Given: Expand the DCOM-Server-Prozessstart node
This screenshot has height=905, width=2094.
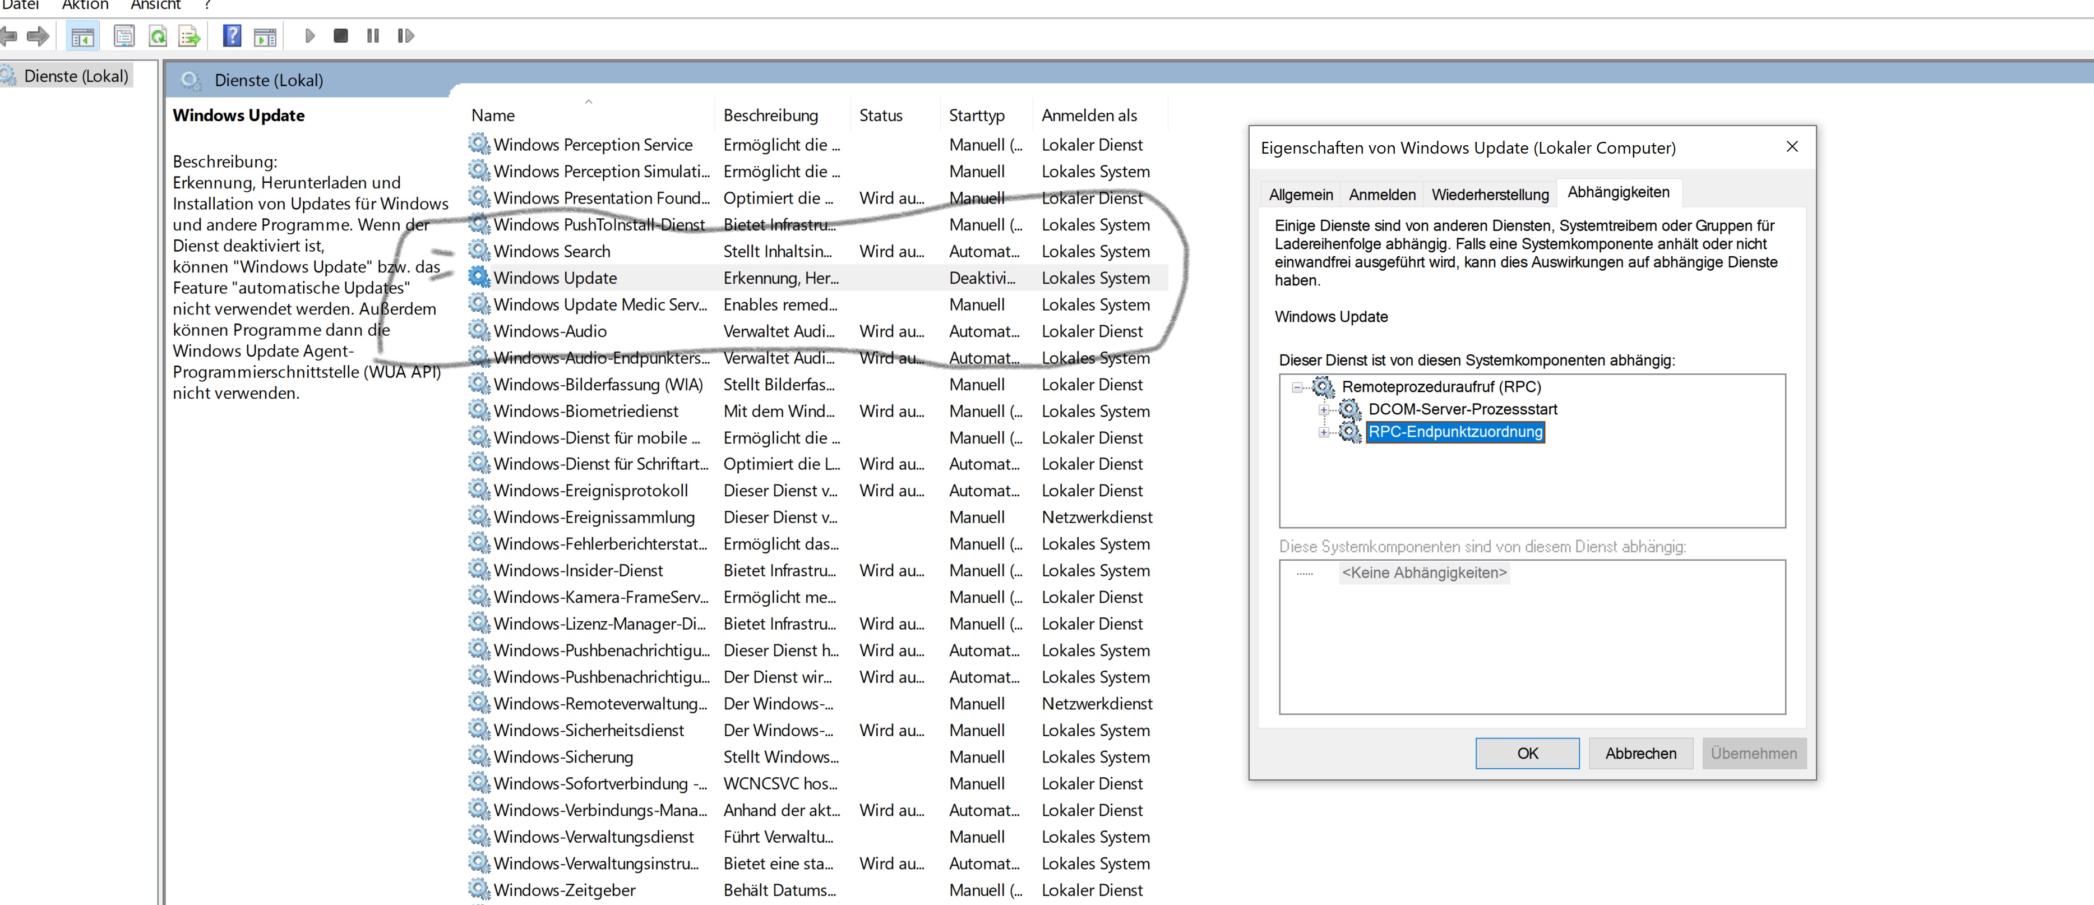Looking at the screenshot, I should click(x=1323, y=410).
